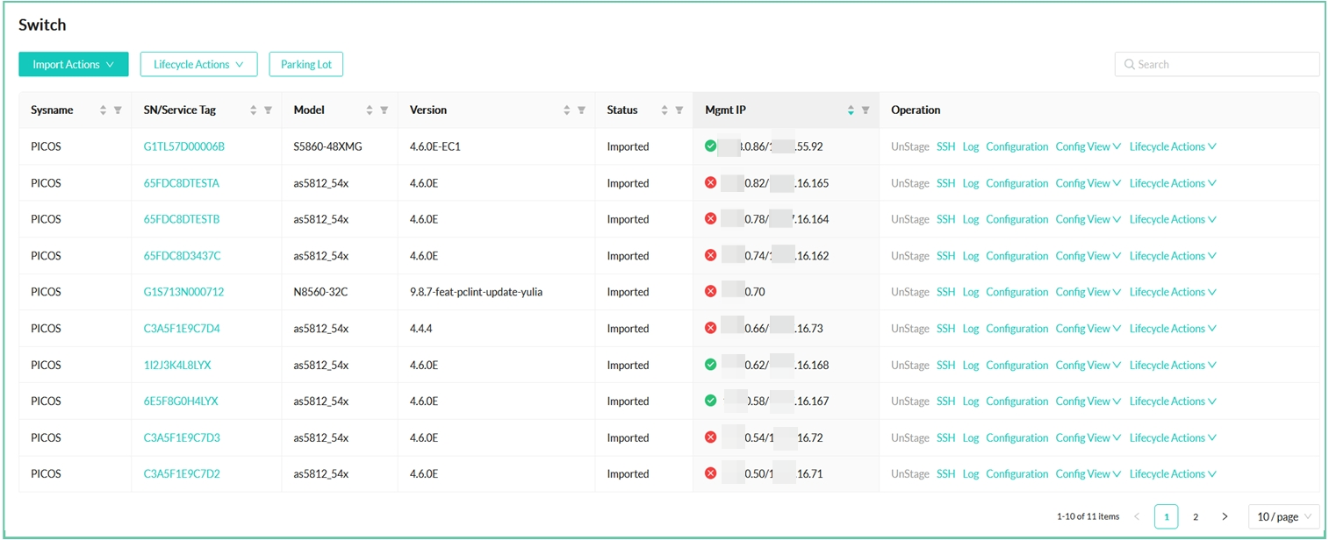The width and height of the screenshot is (1329, 540).
Task: Open Lifecycle Actions for C3A5F1E9C7D2 row
Action: 1173,474
